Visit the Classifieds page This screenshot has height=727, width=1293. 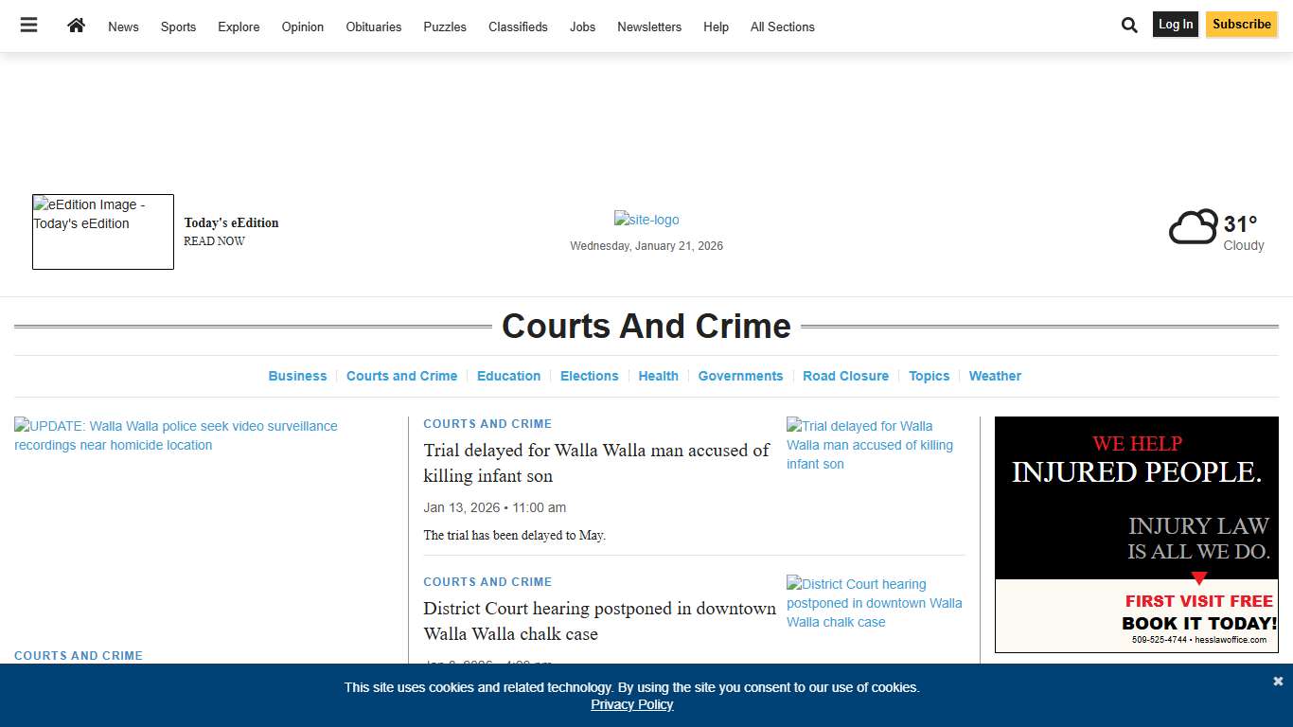(518, 27)
